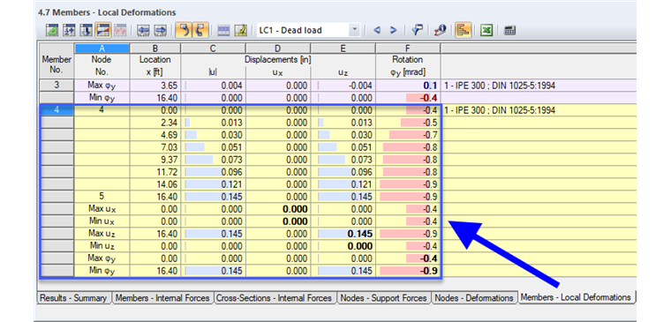This screenshot has height=322, width=671.
Task: Click rotation value 0.1 in member 3
Action: 408,86
